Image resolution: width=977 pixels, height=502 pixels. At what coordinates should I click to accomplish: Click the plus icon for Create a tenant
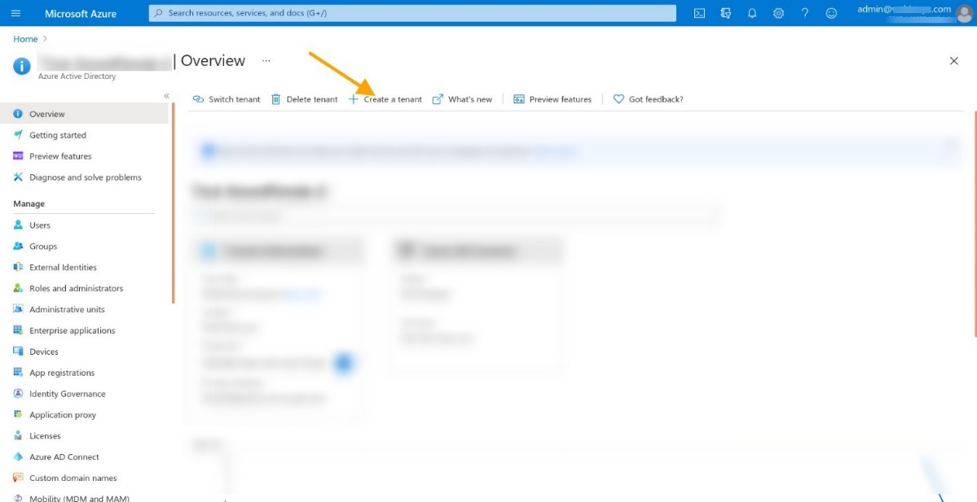point(354,99)
